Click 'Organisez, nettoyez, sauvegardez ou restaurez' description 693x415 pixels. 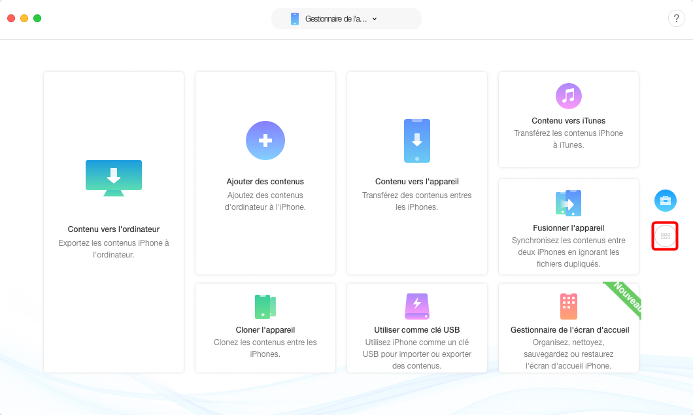(x=568, y=354)
